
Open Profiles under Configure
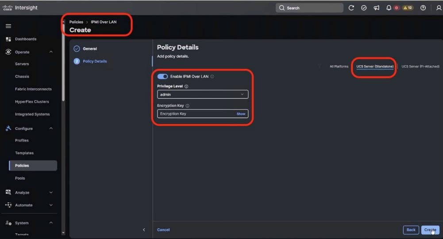pyautogui.click(x=22, y=141)
